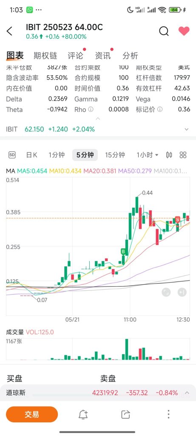This screenshot has width=196, height=436.
Task: Expand the 道琼斯 index ticker bar
Action: pos(98,393)
